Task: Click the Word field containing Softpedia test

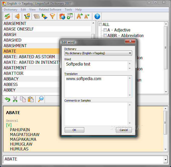Action: pos(96,66)
